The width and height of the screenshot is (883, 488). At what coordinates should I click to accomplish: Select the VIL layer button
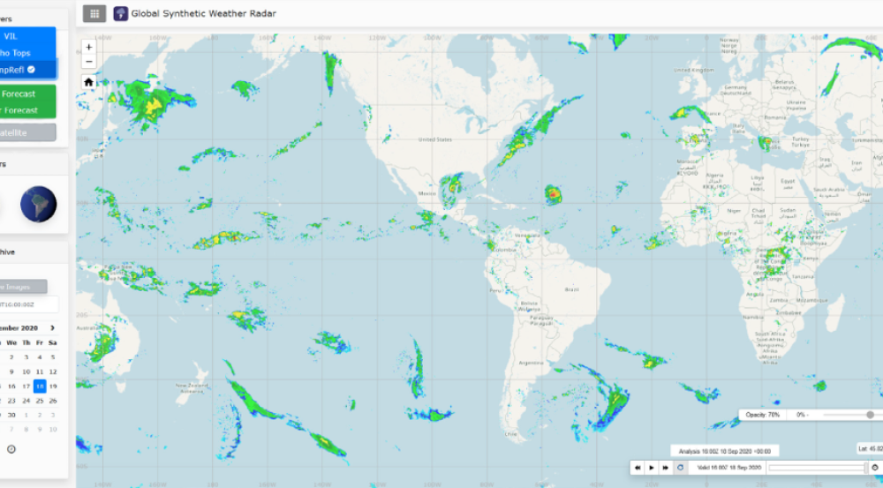click(27, 36)
